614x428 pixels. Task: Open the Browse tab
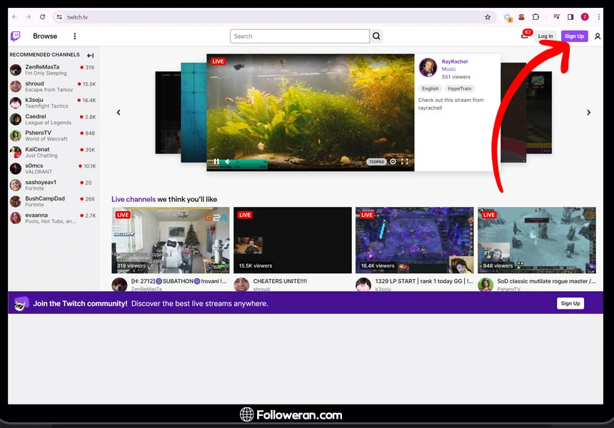click(45, 36)
